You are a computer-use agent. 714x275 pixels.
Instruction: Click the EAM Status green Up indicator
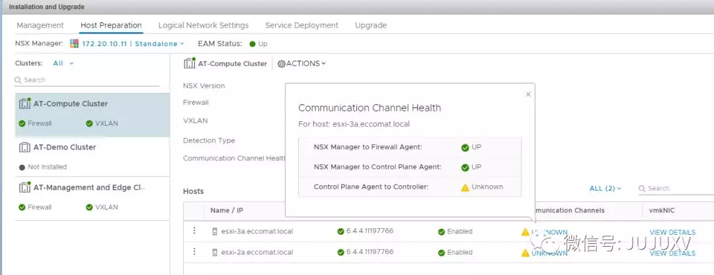click(253, 44)
